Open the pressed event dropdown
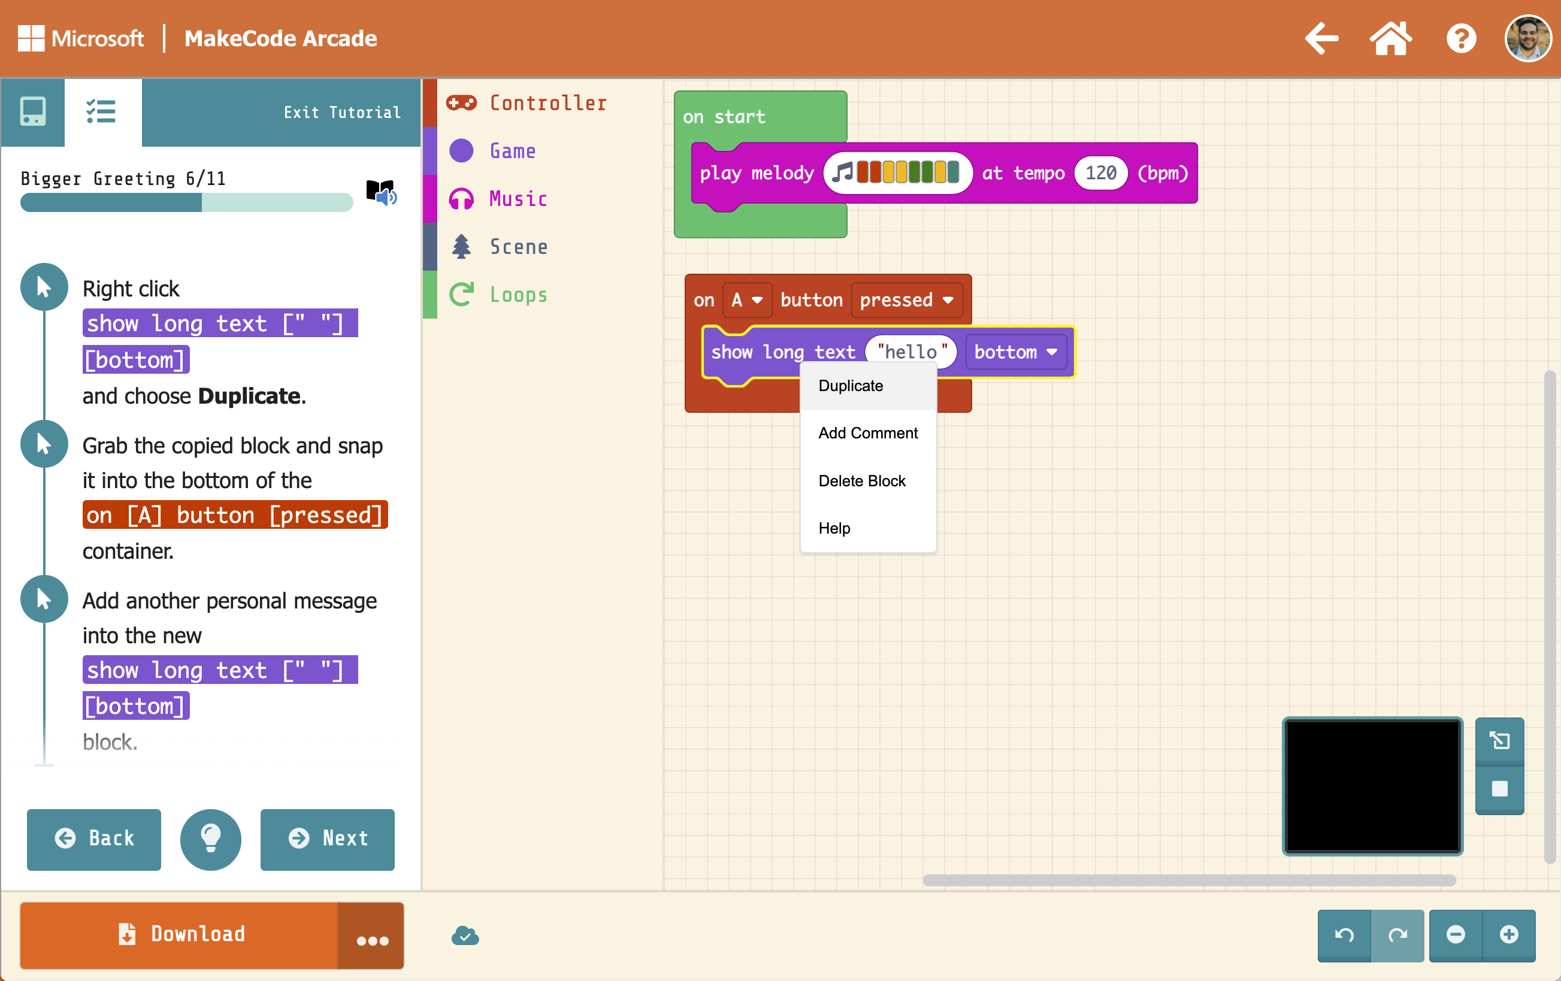 pyautogui.click(x=906, y=300)
